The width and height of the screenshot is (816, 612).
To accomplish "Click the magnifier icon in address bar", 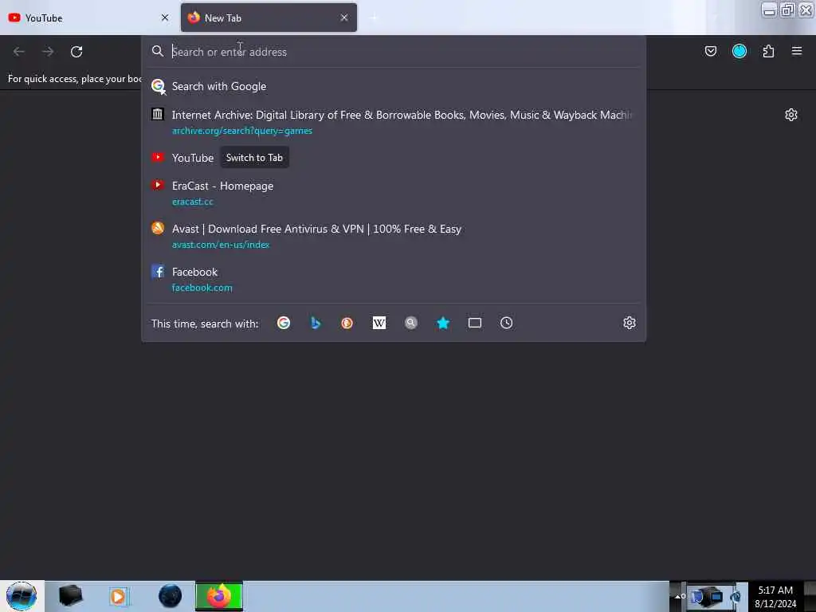I will coord(158,51).
